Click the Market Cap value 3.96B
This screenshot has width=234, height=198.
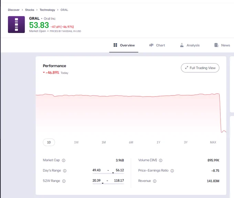click(x=120, y=160)
